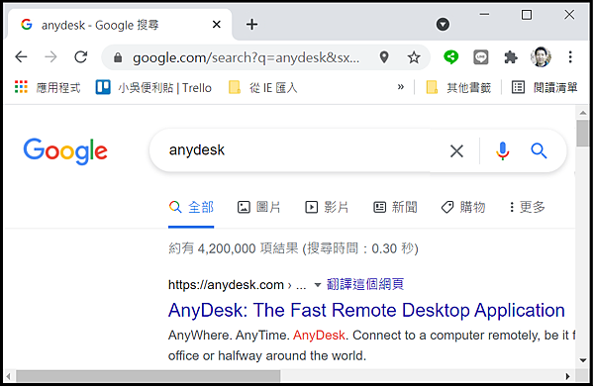Open AnyDesk: The Fast Remote Desktop Application
Viewport: 594px width, 388px height.
click(x=366, y=311)
